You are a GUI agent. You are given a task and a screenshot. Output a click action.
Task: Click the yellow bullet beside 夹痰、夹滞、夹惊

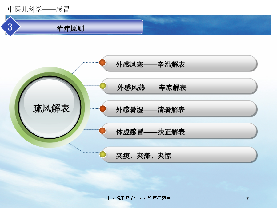102,154
